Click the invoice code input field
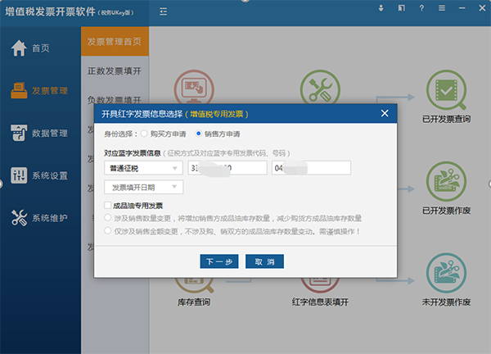This screenshot has height=354, width=491. coord(227,168)
